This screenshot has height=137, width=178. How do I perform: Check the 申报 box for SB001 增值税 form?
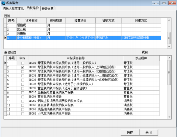point(23,63)
